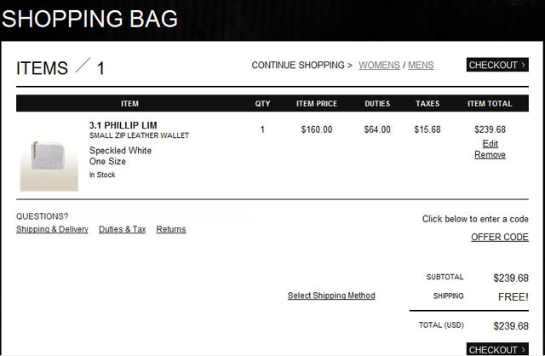
Task: Click the Item Price column header
Action: (x=317, y=104)
